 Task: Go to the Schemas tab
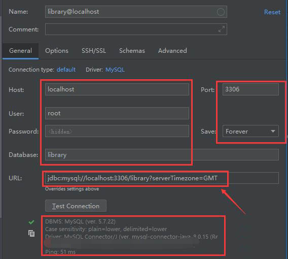[x=132, y=51]
